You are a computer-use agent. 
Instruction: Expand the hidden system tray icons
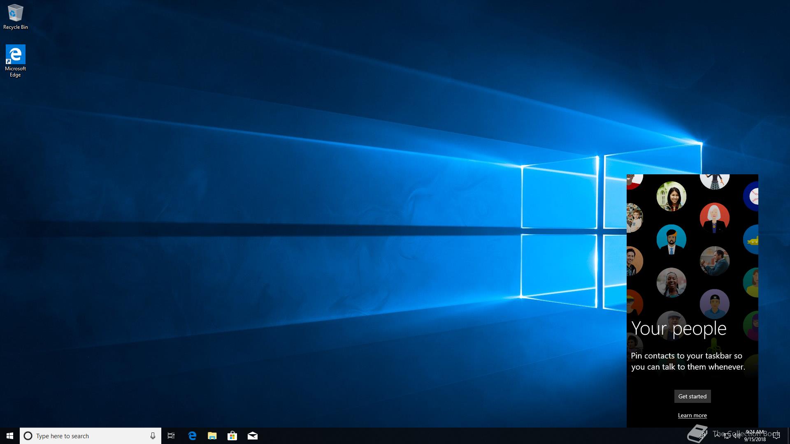717,436
